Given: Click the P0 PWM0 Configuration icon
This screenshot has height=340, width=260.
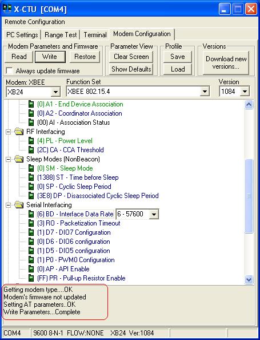Looking at the screenshot, I should coord(31,260).
